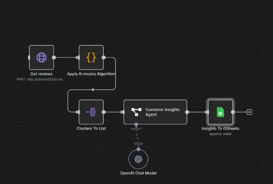Click the green Google Sheets node icon
This screenshot has height=184, width=273.
(x=220, y=112)
